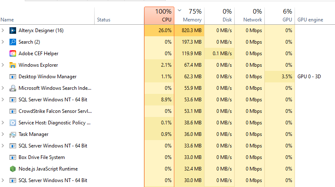
Task: Expand the Task Manager process group
Action: (x=3, y=134)
